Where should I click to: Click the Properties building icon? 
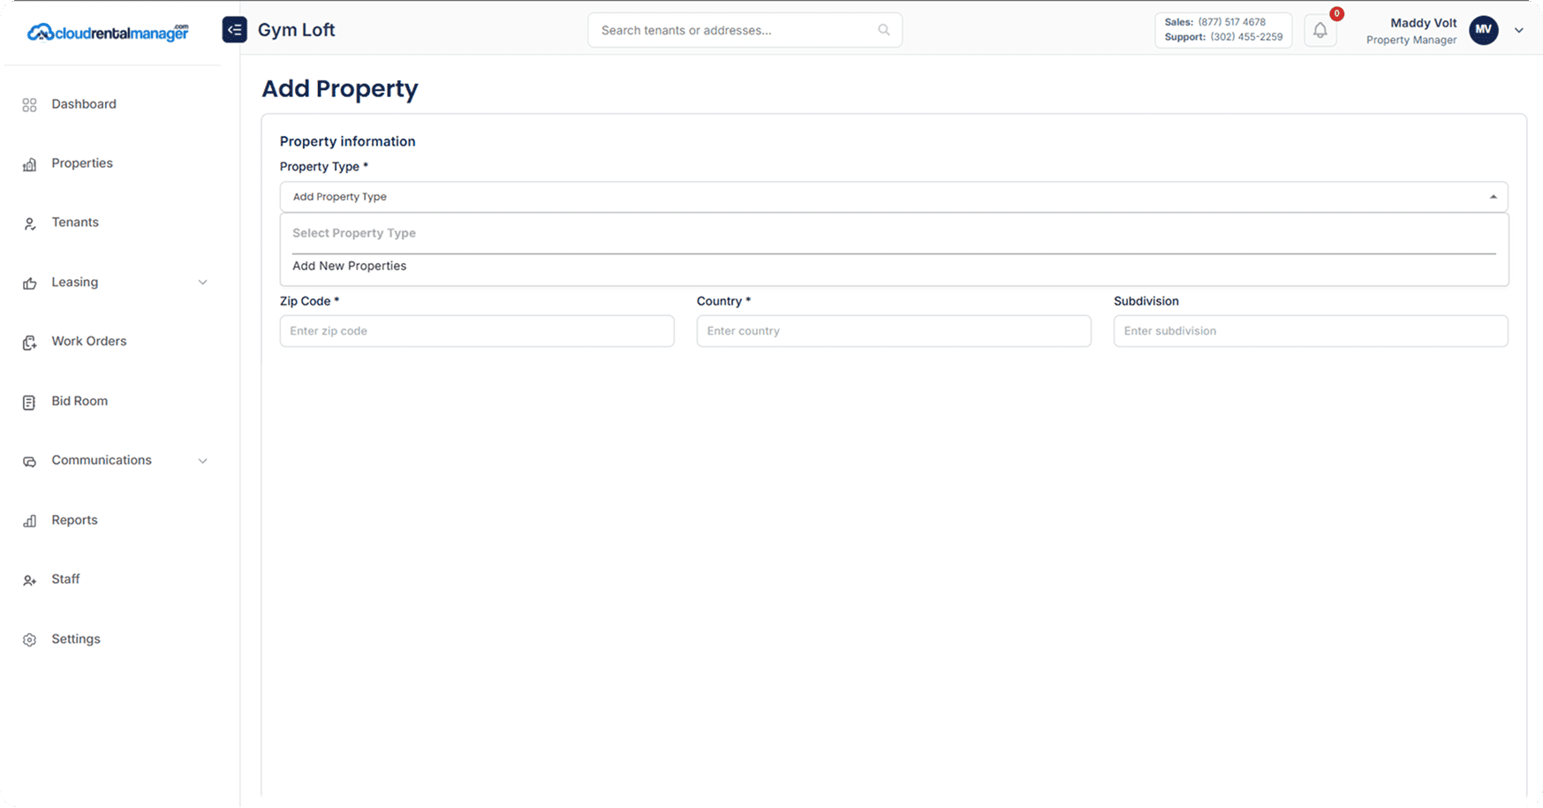coord(29,164)
